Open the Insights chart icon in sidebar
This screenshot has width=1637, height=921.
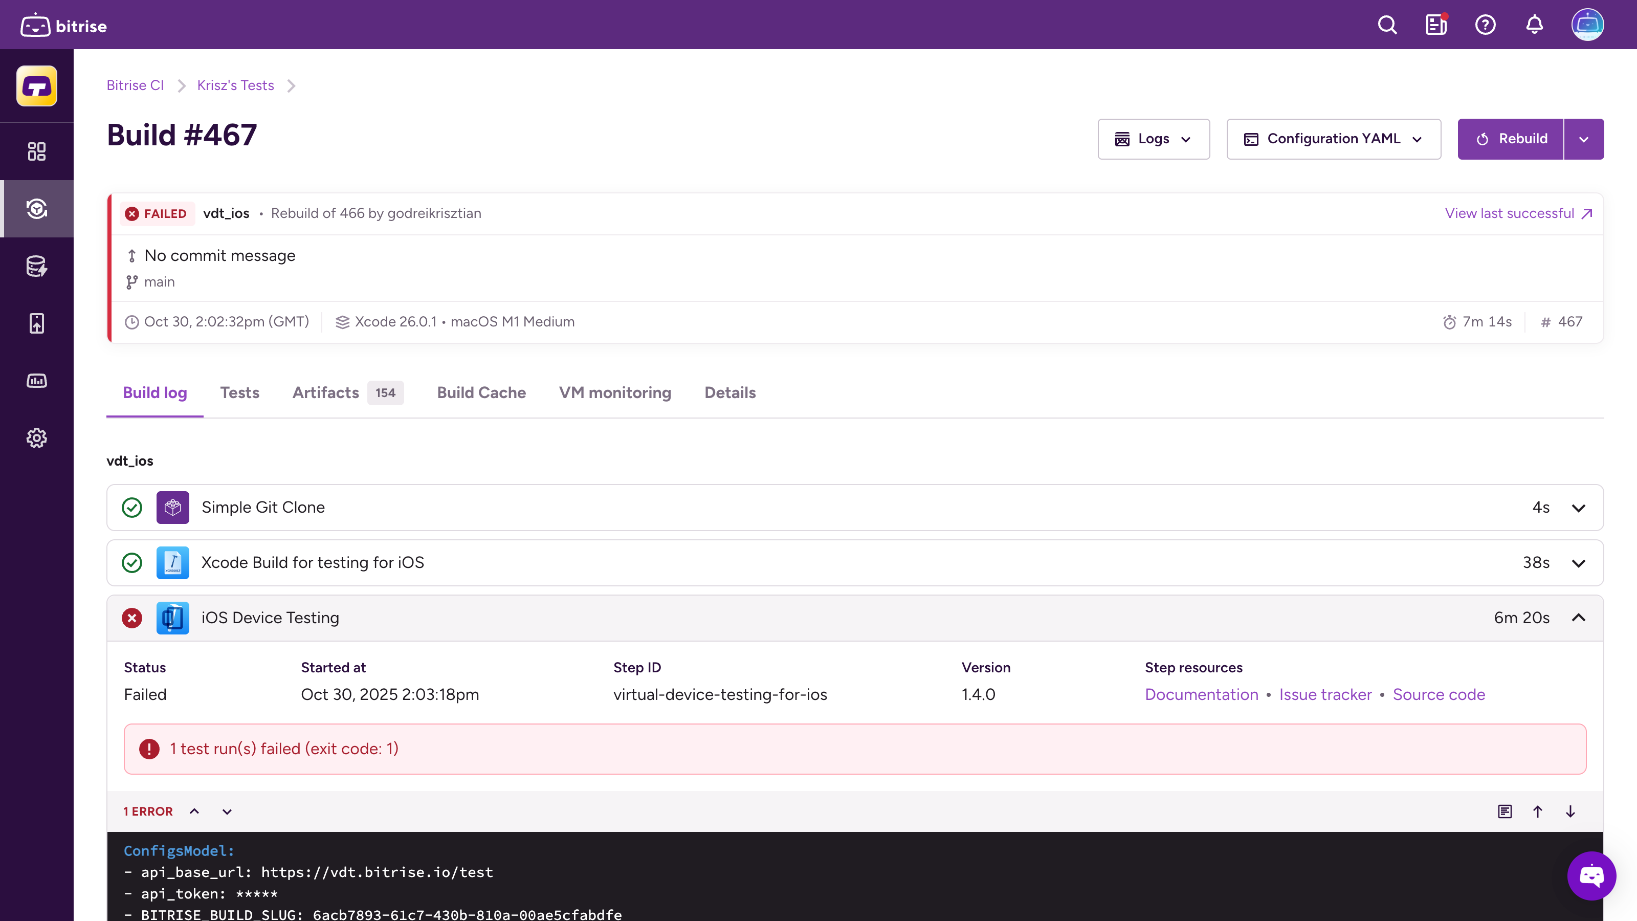point(37,381)
